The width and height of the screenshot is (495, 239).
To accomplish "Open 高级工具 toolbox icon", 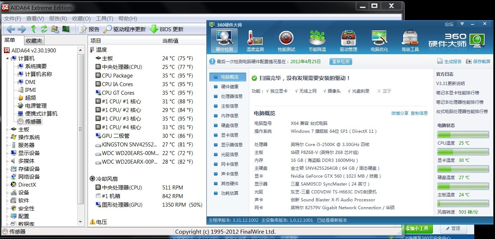I will click(x=410, y=41).
